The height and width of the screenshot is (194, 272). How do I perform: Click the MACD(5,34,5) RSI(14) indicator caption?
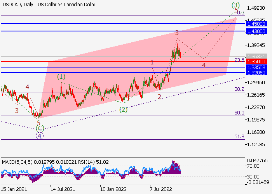click(x=55, y=162)
